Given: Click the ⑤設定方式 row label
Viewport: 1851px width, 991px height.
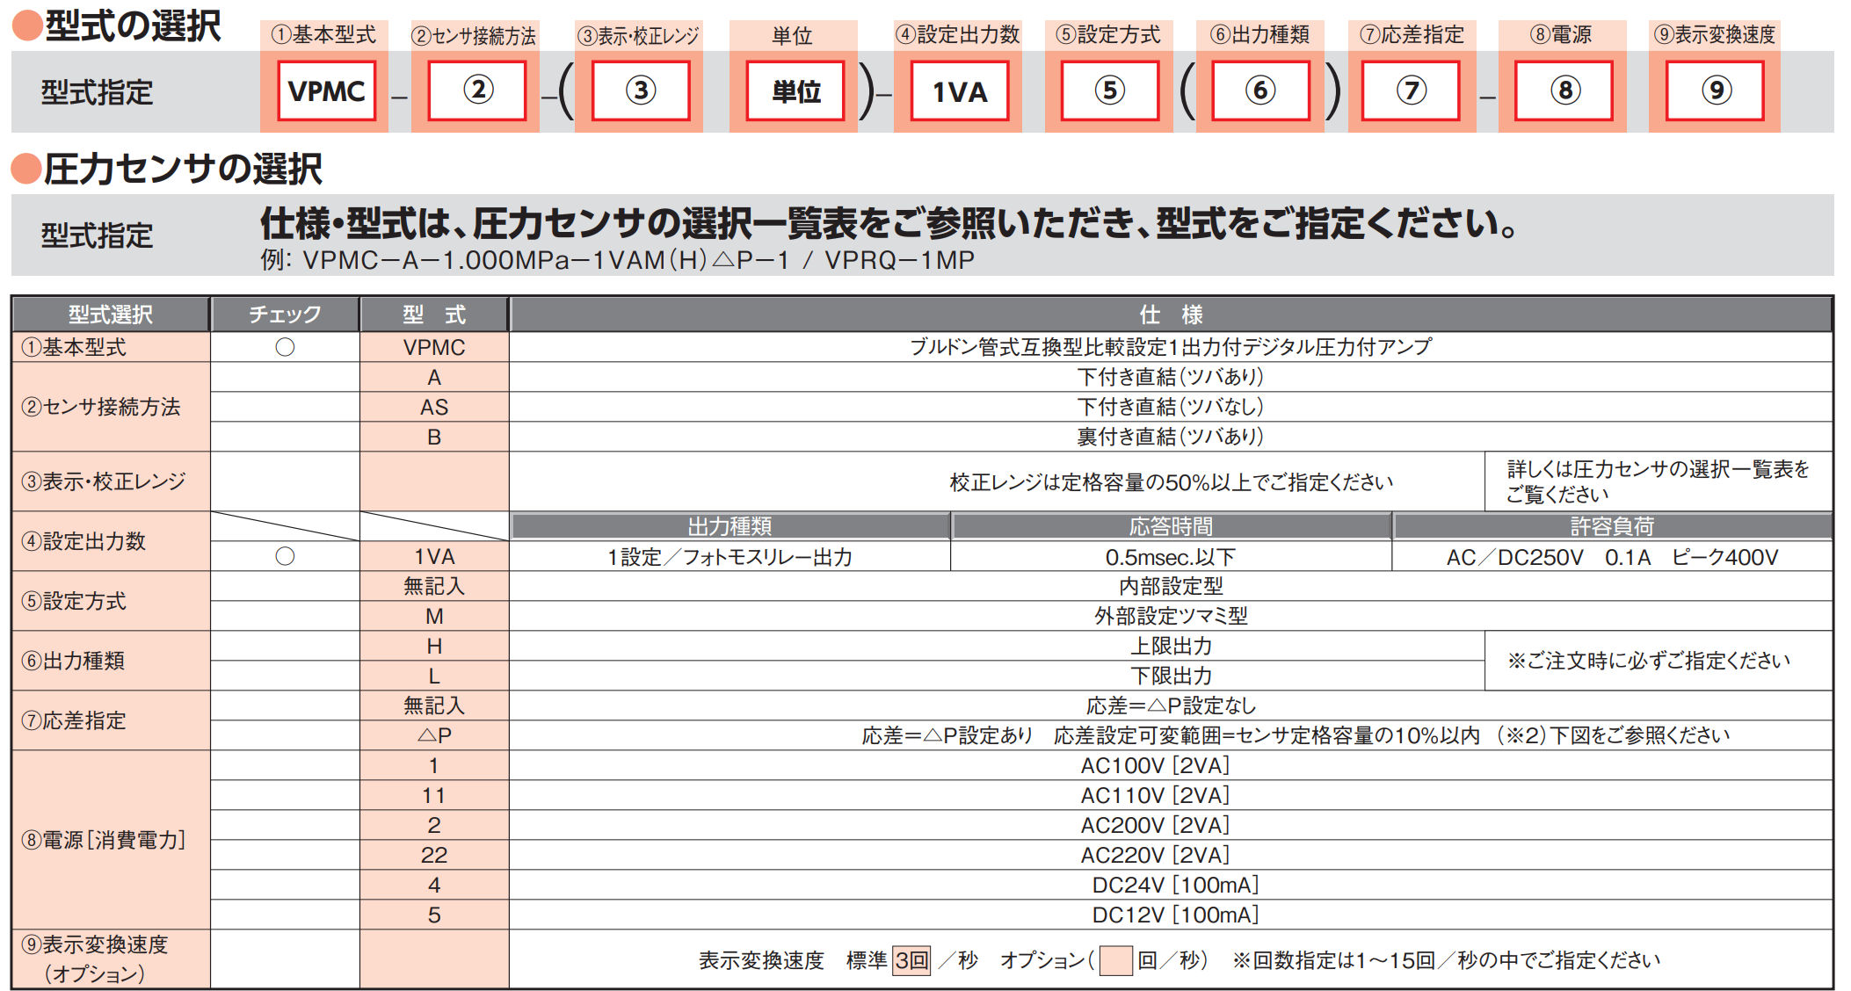Looking at the screenshot, I should pyautogui.click(x=111, y=601).
